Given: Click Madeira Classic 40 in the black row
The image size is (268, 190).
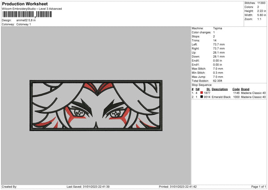Looking at the screenshot, I should click(x=253, y=97).
